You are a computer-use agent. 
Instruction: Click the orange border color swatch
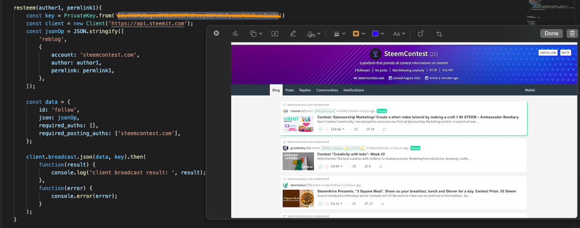click(x=356, y=34)
